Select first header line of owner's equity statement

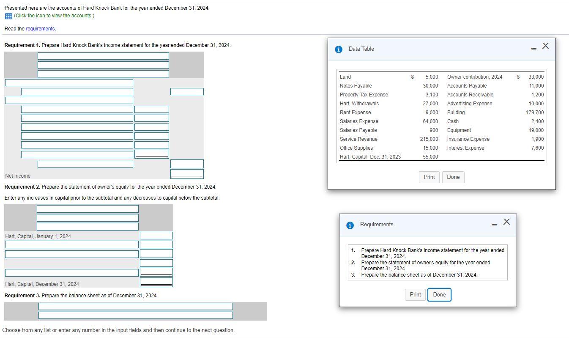click(88, 209)
